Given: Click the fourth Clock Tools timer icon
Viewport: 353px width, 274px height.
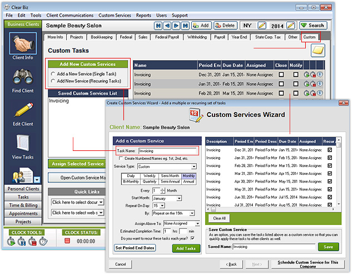Looking at the screenshot, I should coord(43,241).
